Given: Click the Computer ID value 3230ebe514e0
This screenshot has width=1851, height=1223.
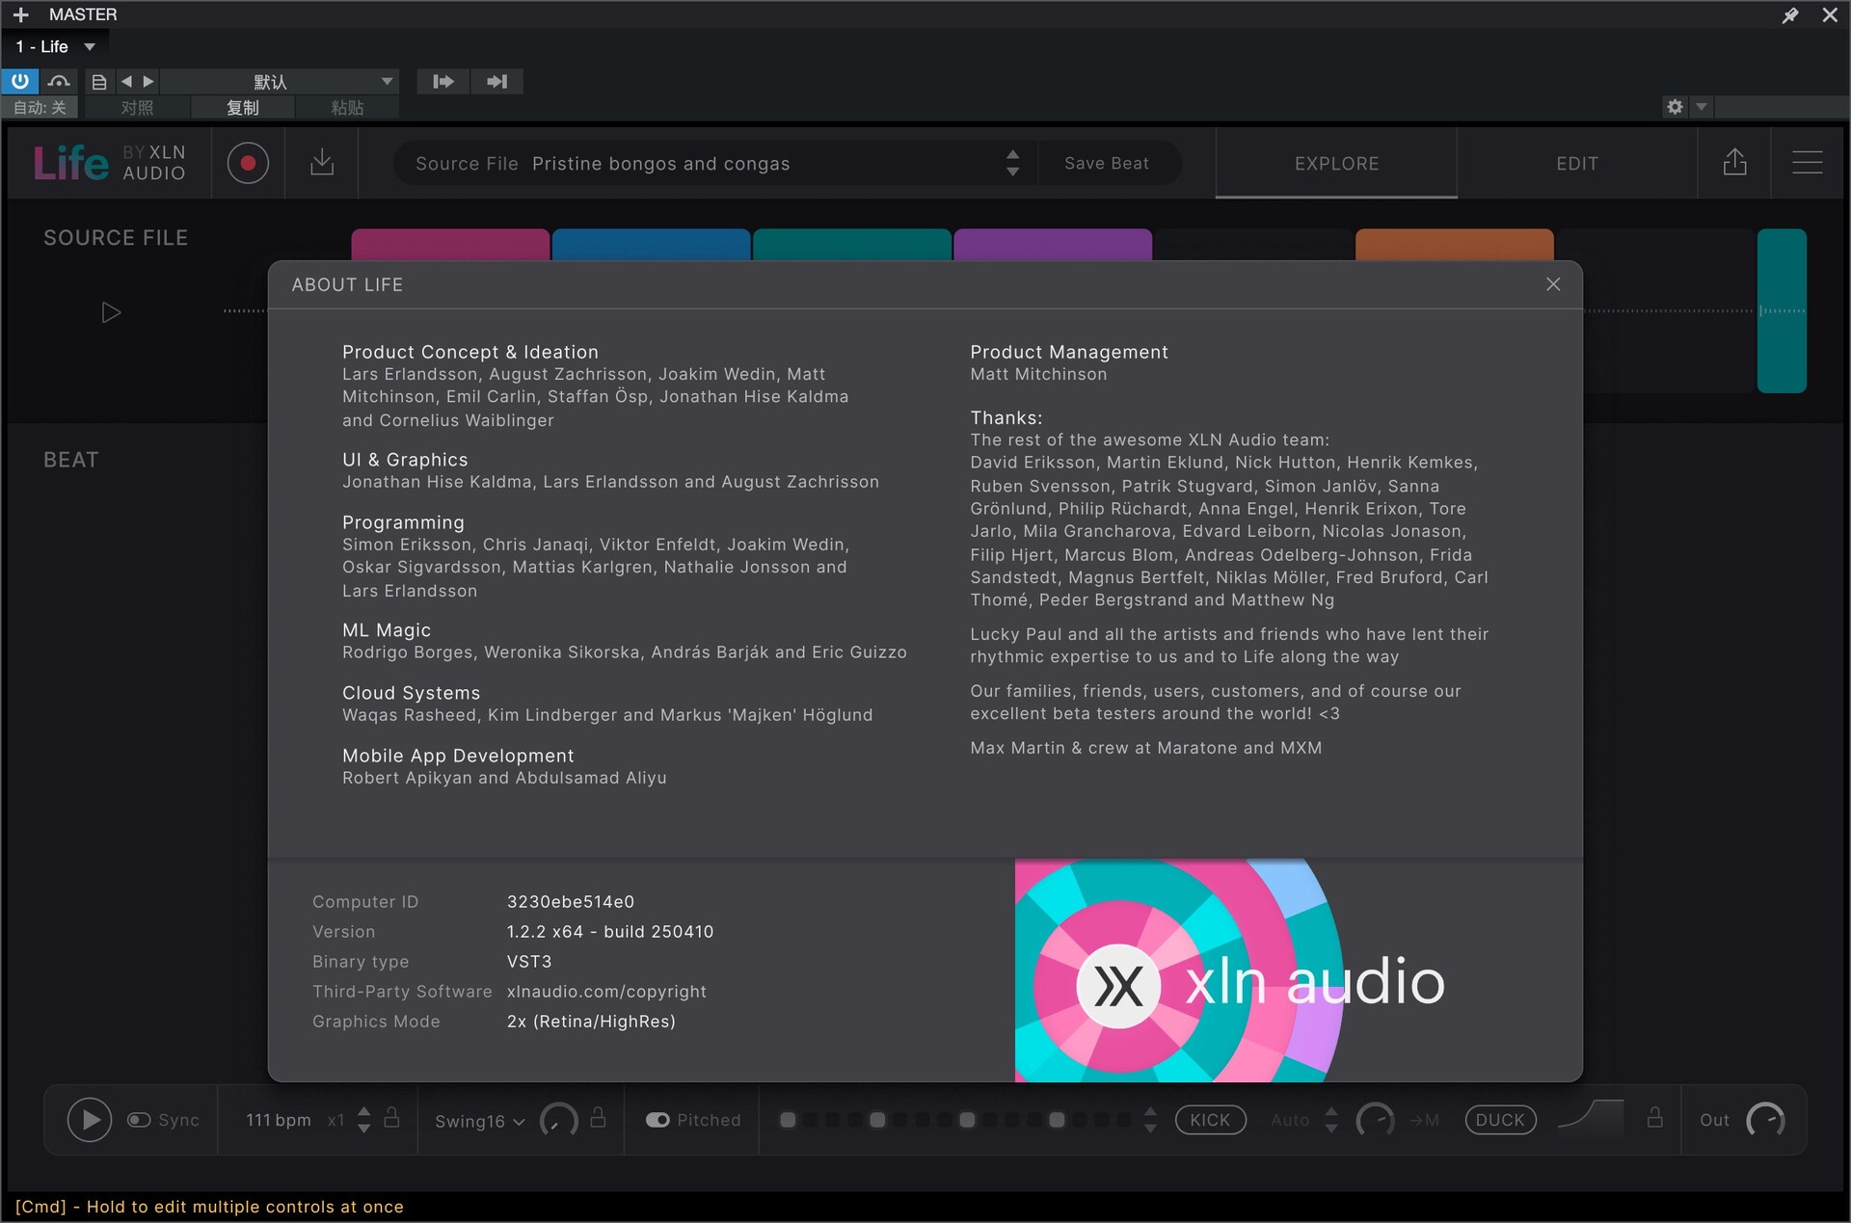Looking at the screenshot, I should coord(571,902).
